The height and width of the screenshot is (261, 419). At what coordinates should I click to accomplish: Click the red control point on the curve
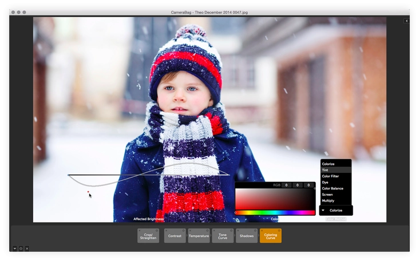pos(88,192)
